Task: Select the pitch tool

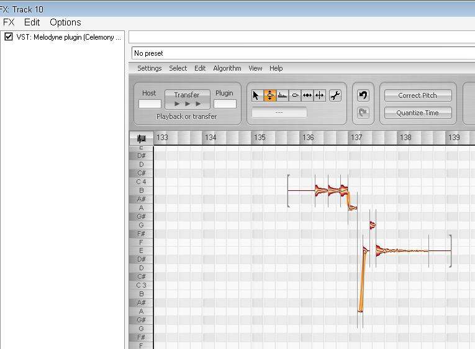Action: click(x=270, y=95)
